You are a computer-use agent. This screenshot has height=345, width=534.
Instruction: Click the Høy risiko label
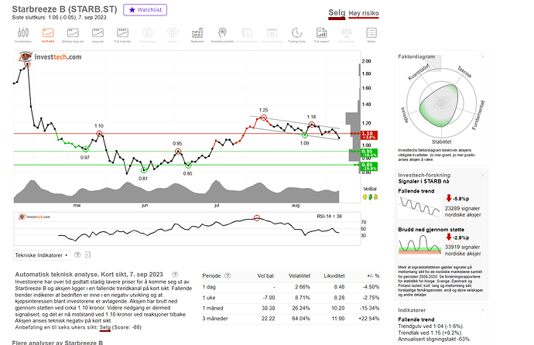coord(364,13)
